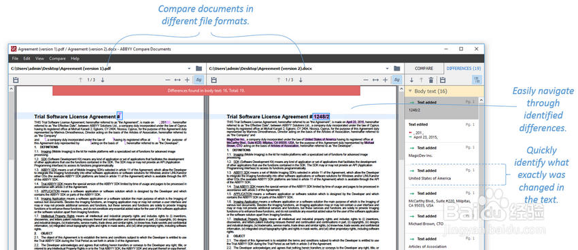Screen dimensions: 578x250
Task: Browse for right document via folder icon
Action: 397,69
